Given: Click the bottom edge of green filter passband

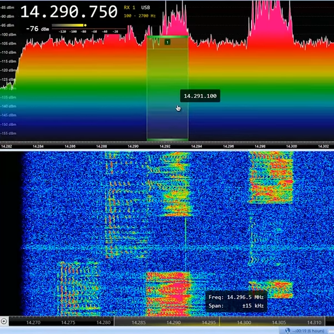Looking at the screenshot, I should (x=167, y=139).
